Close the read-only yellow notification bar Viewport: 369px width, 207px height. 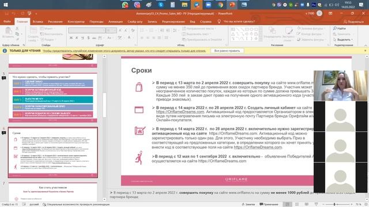click(365, 51)
